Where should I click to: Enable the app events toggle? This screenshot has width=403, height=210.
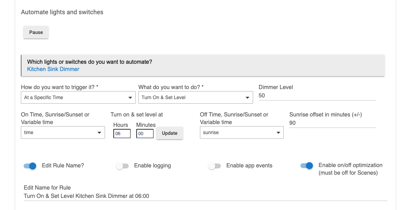pos(215,166)
